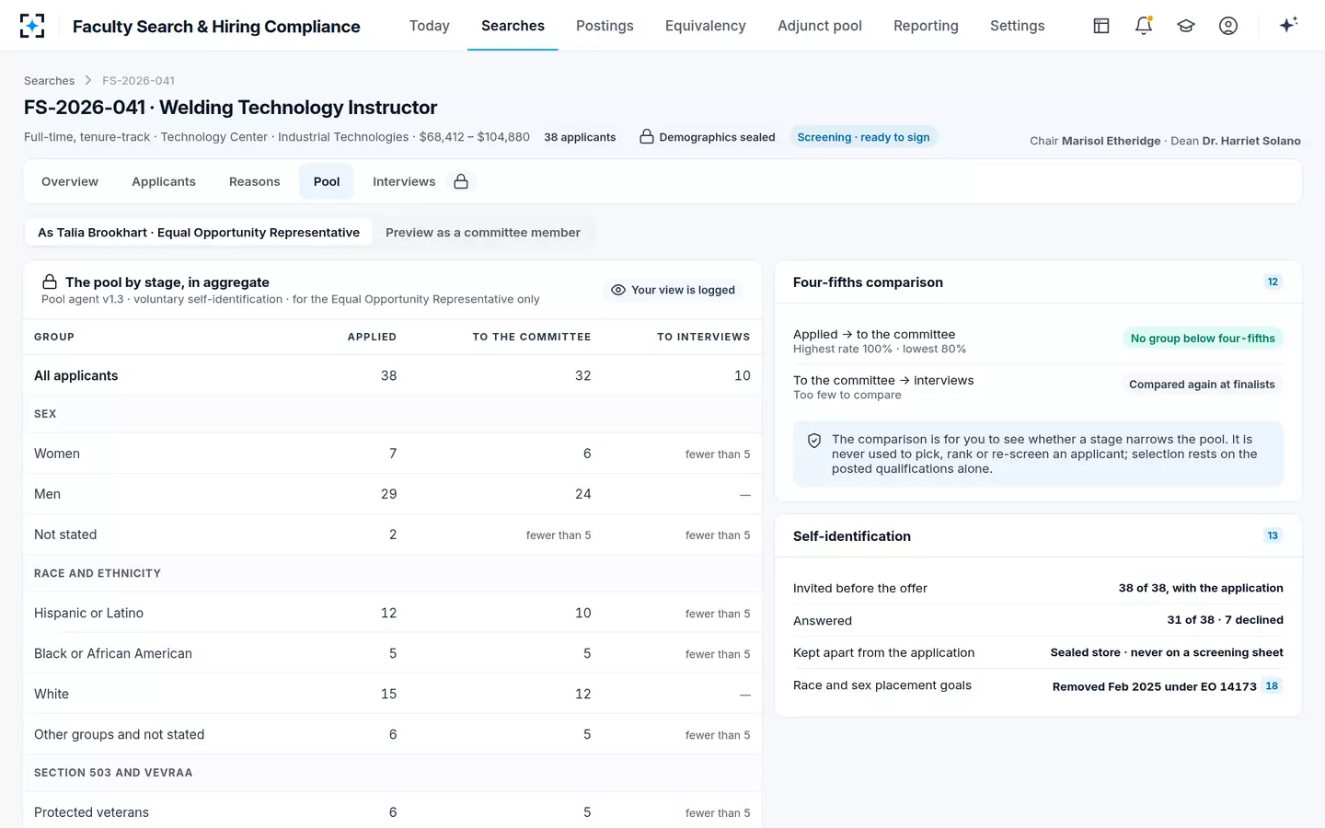Switch to the Overview tab
The height and width of the screenshot is (828, 1325).
[70, 181]
